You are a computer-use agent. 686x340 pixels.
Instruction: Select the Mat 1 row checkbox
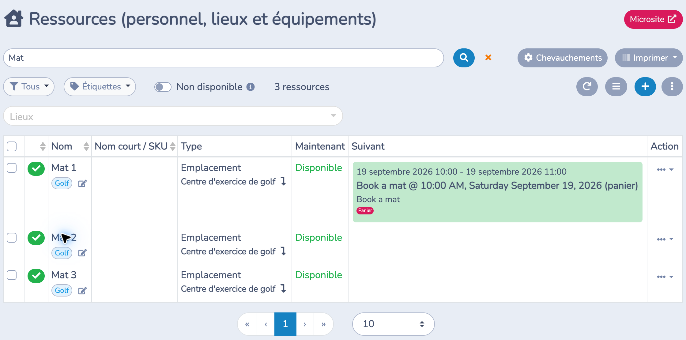[x=12, y=168]
